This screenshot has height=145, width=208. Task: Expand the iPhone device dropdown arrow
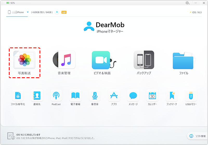[x=28, y=12]
